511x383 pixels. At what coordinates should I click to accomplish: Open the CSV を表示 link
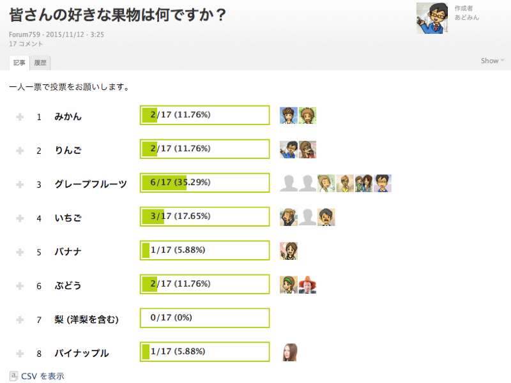coord(42,376)
